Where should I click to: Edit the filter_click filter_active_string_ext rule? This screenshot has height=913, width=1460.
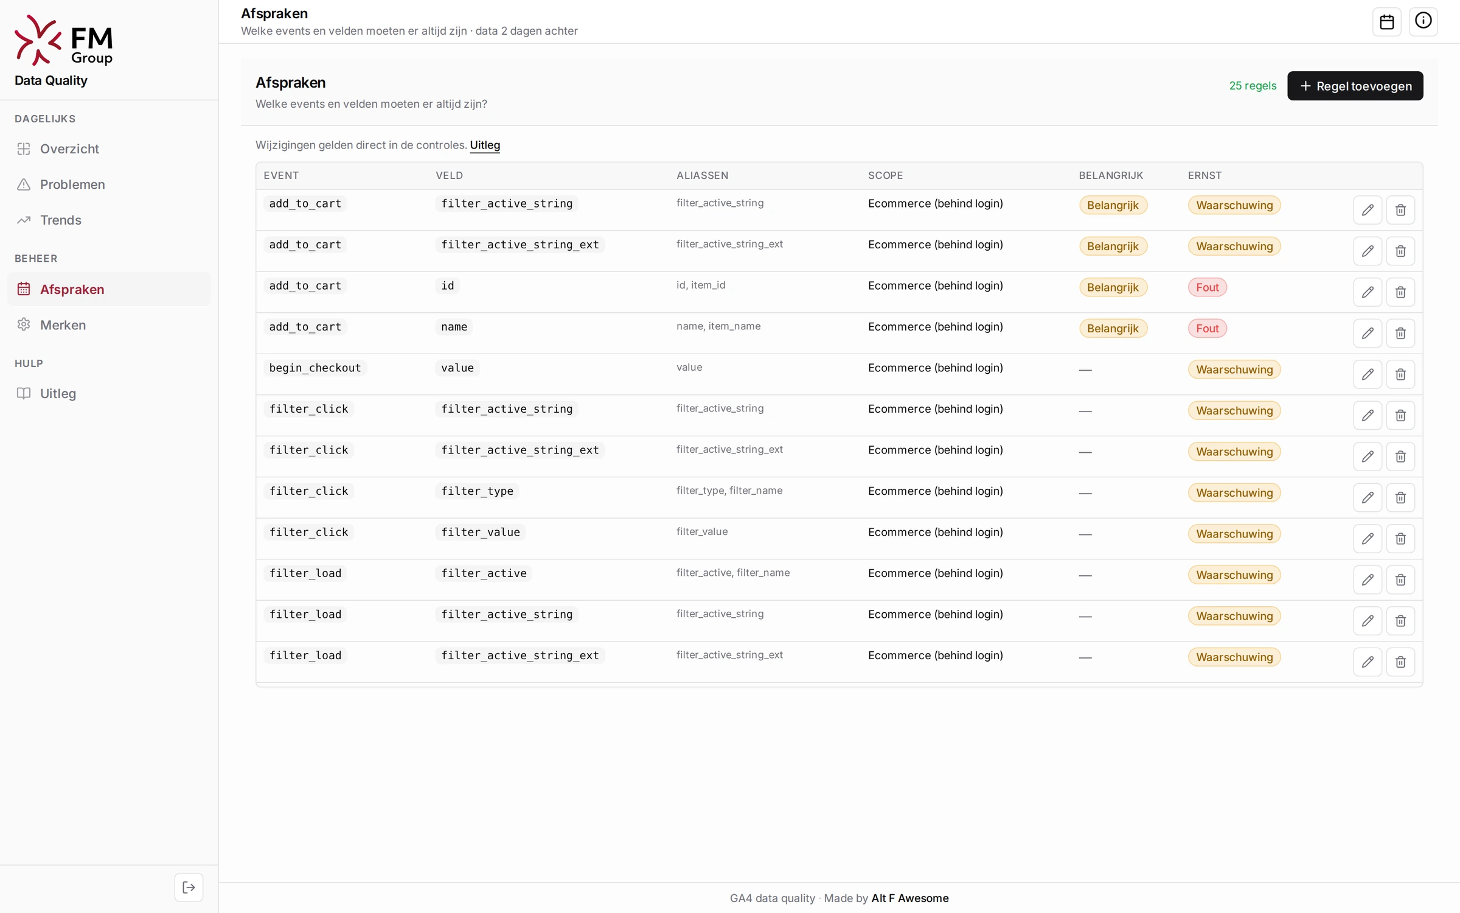pyautogui.click(x=1368, y=456)
